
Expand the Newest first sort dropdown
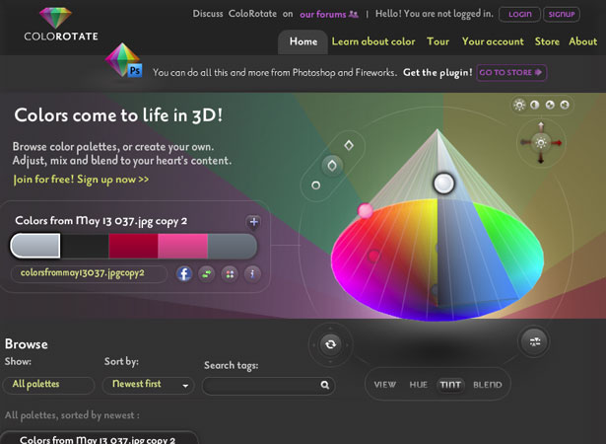(x=149, y=386)
